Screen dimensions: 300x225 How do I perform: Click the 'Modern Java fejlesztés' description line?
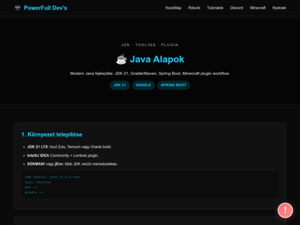tap(150, 73)
